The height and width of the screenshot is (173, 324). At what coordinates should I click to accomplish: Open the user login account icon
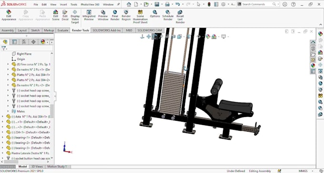pos(285,4)
